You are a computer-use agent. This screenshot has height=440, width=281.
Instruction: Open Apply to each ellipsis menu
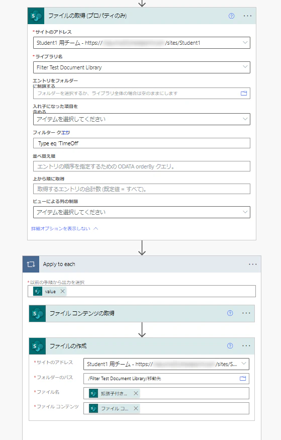(x=253, y=264)
